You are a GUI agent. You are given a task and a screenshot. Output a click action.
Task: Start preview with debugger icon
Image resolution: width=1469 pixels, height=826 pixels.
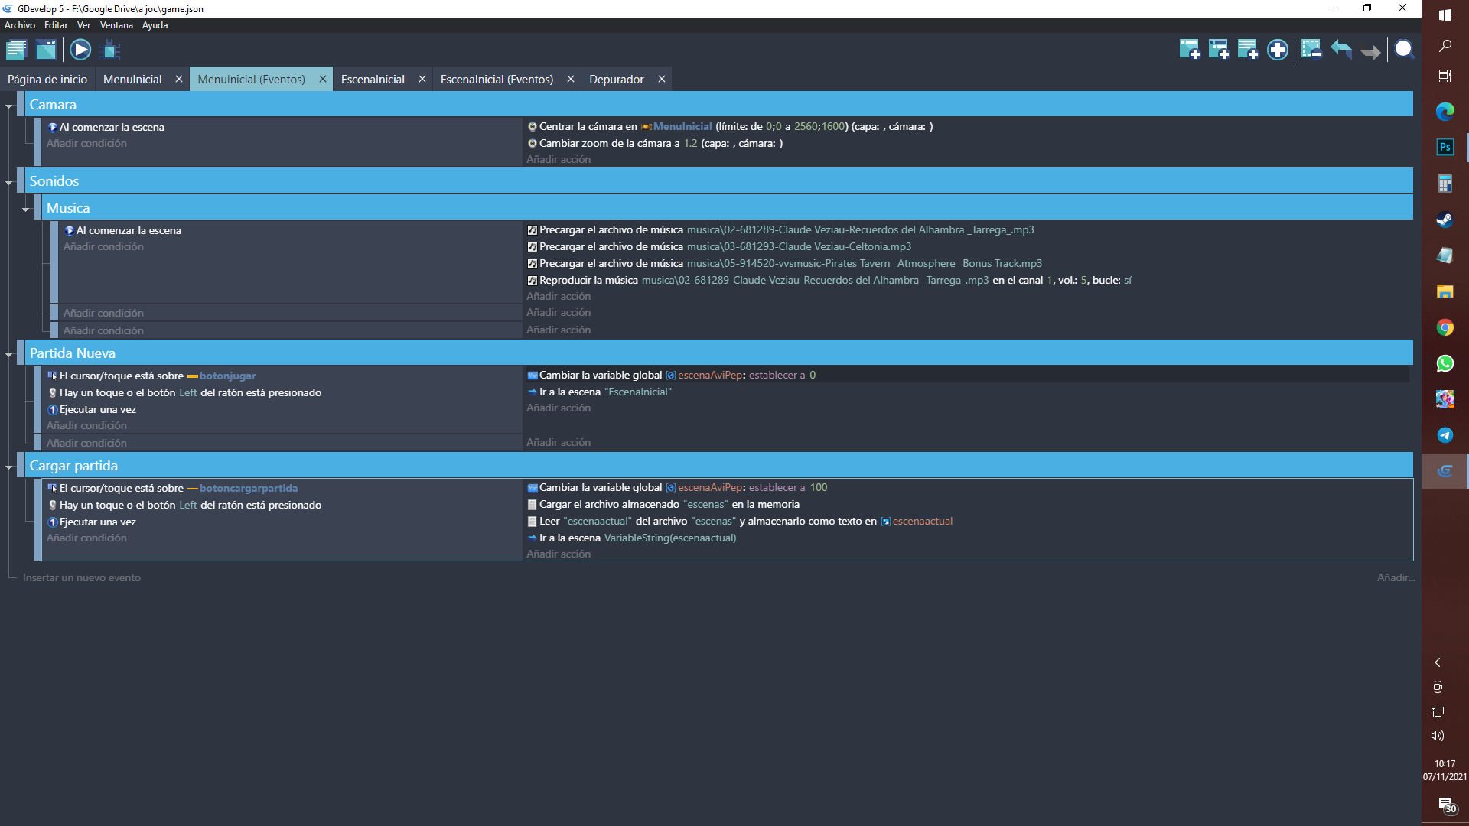tap(112, 50)
